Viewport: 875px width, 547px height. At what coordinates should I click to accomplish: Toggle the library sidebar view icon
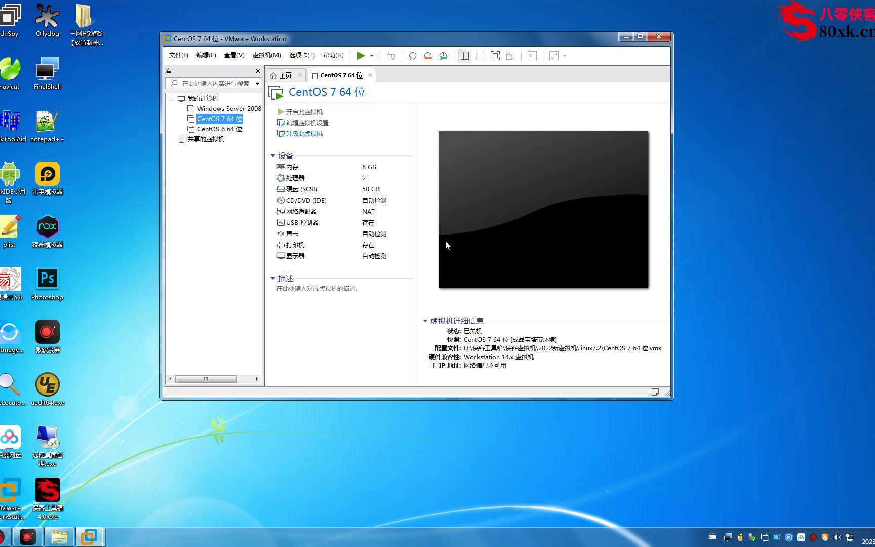tap(464, 56)
